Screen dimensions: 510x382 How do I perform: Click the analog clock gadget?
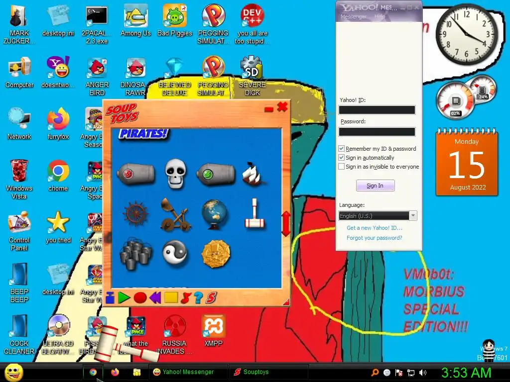[466, 34]
